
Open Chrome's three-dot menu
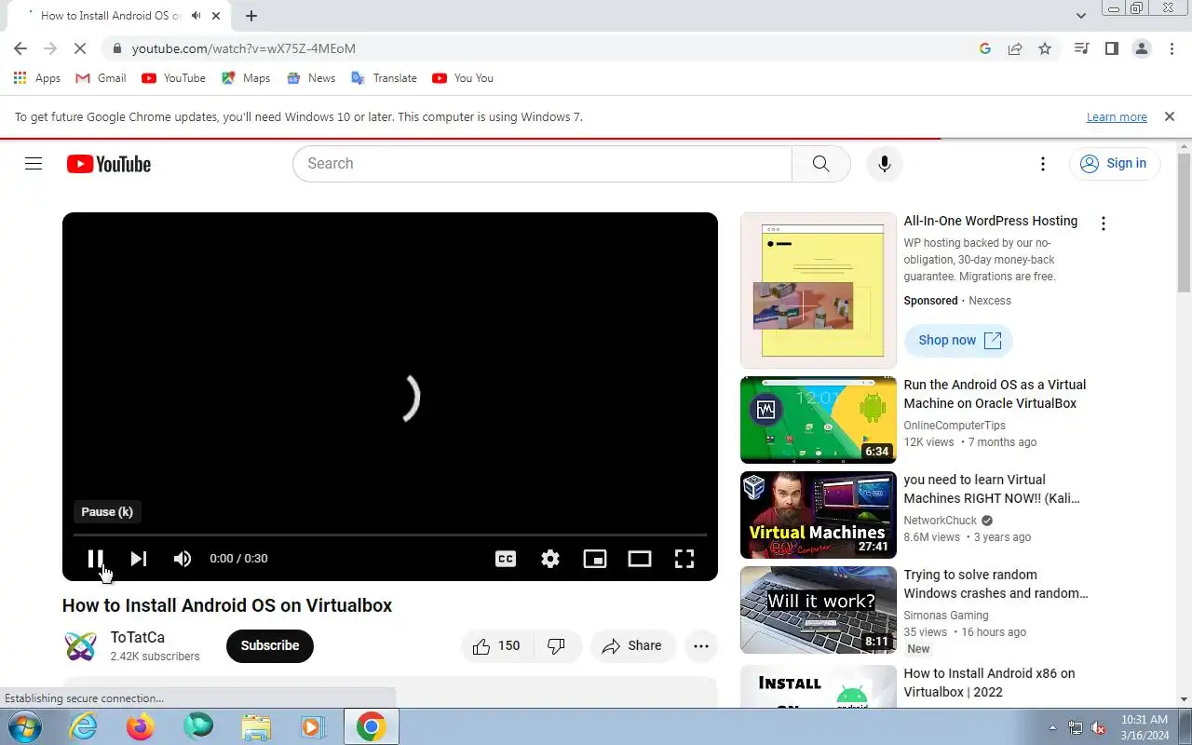1172,48
